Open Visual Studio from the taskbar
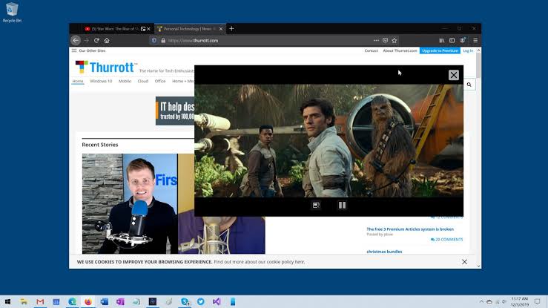The width and height of the screenshot is (548, 308). 217,302
